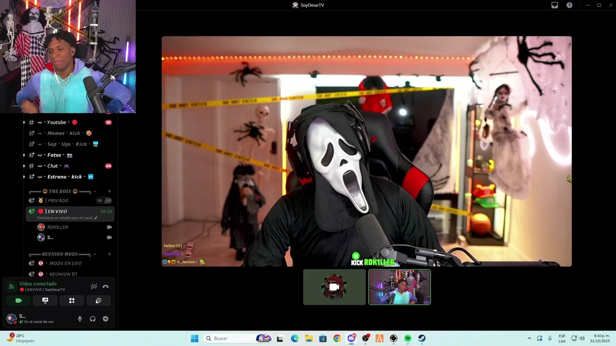This screenshot has width=616, height=346.
Task: Deafen audio with the headphones icon
Action: tap(92, 319)
